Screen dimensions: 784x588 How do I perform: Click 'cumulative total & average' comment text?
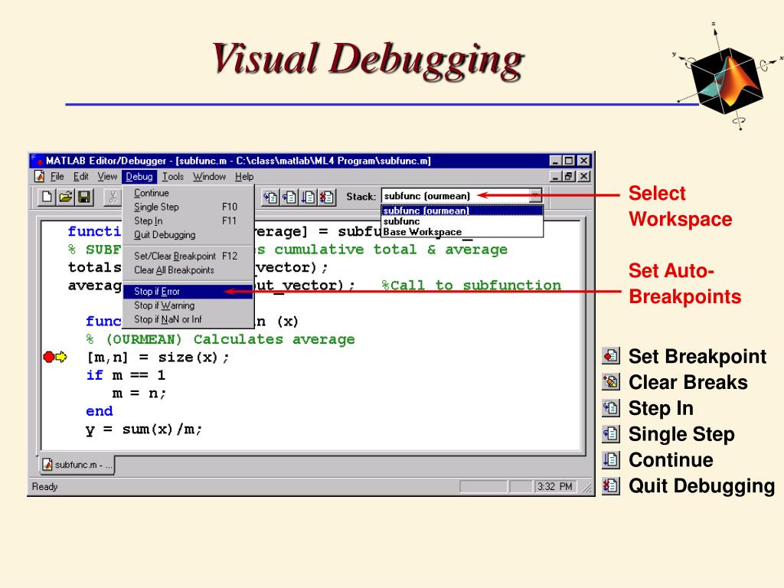(x=391, y=250)
